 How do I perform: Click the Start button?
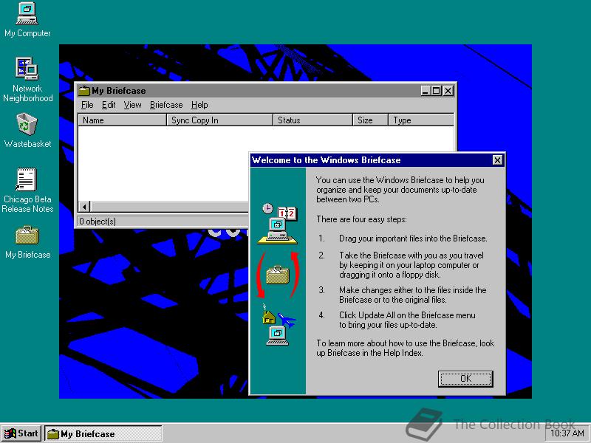click(21, 433)
